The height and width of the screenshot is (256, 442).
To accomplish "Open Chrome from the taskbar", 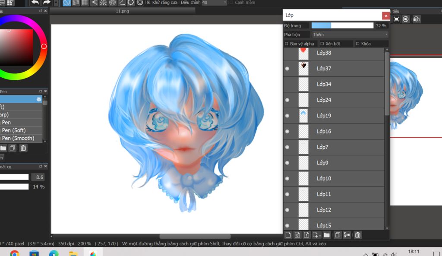I will click(x=15, y=253).
